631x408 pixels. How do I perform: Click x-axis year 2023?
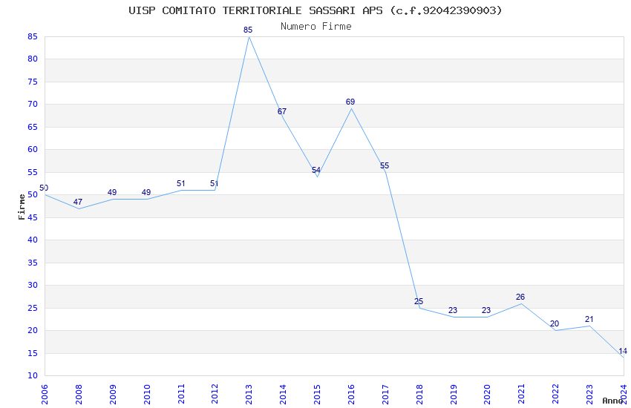[589, 394]
